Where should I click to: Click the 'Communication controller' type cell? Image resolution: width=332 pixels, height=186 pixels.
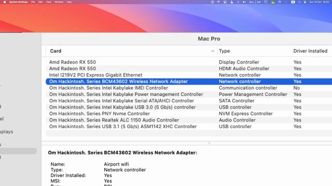[x=248, y=88]
